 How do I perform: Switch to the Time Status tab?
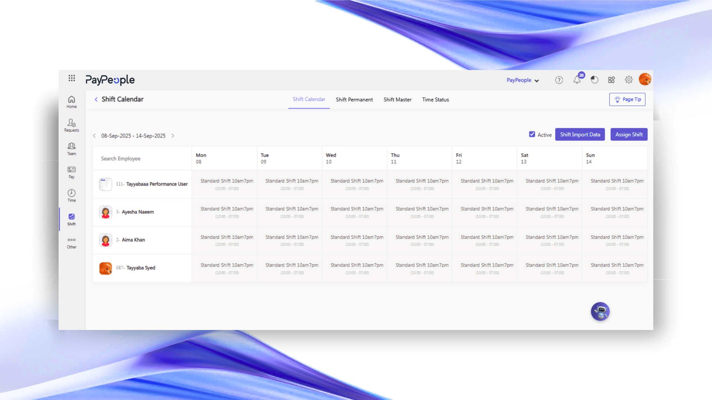(435, 100)
